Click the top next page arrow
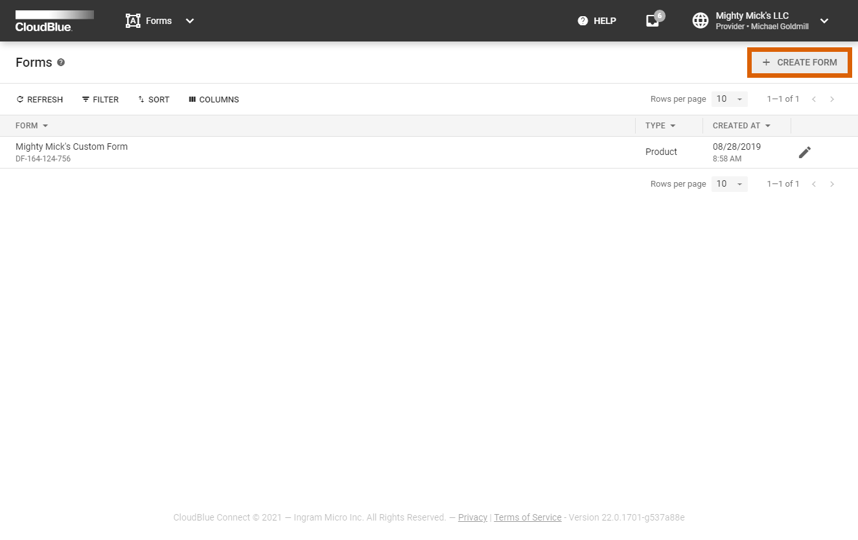The image size is (858, 540). 832,99
